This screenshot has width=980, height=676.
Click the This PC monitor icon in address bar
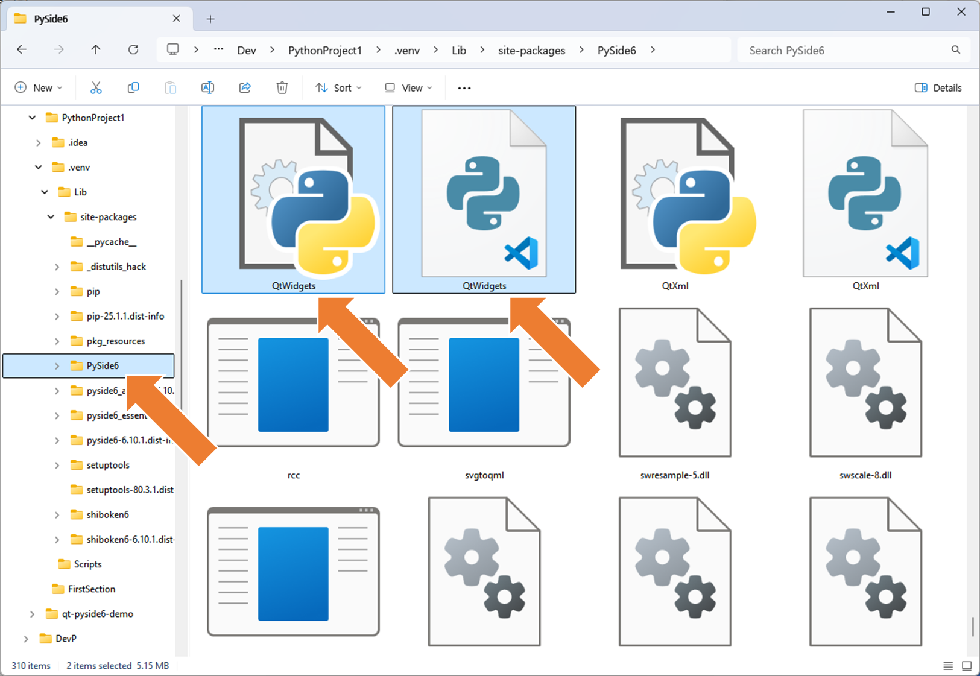point(173,50)
